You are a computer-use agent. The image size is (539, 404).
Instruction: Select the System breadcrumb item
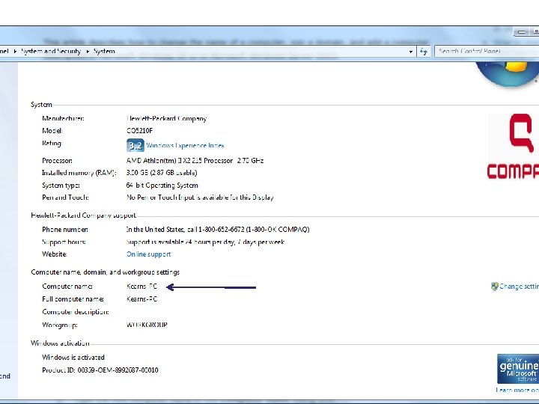pyautogui.click(x=104, y=51)
